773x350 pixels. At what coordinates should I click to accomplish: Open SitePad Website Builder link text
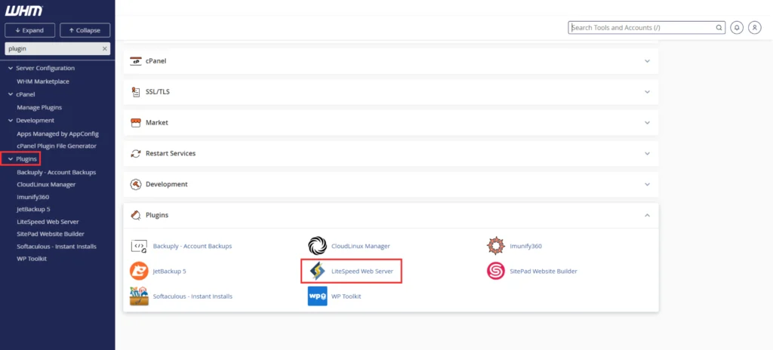[544, 271]
